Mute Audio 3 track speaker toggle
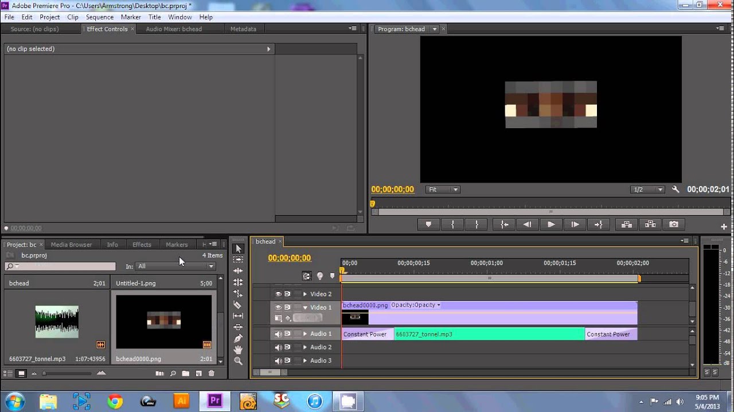Image resolution: width=734 pixels, height=412 pixels. [278, 360]
